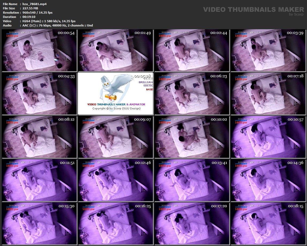The width and height of the screenshot is (307, 246).
Task: Select the thumbnail stamped 00:00:54
Action: (39, 50)
